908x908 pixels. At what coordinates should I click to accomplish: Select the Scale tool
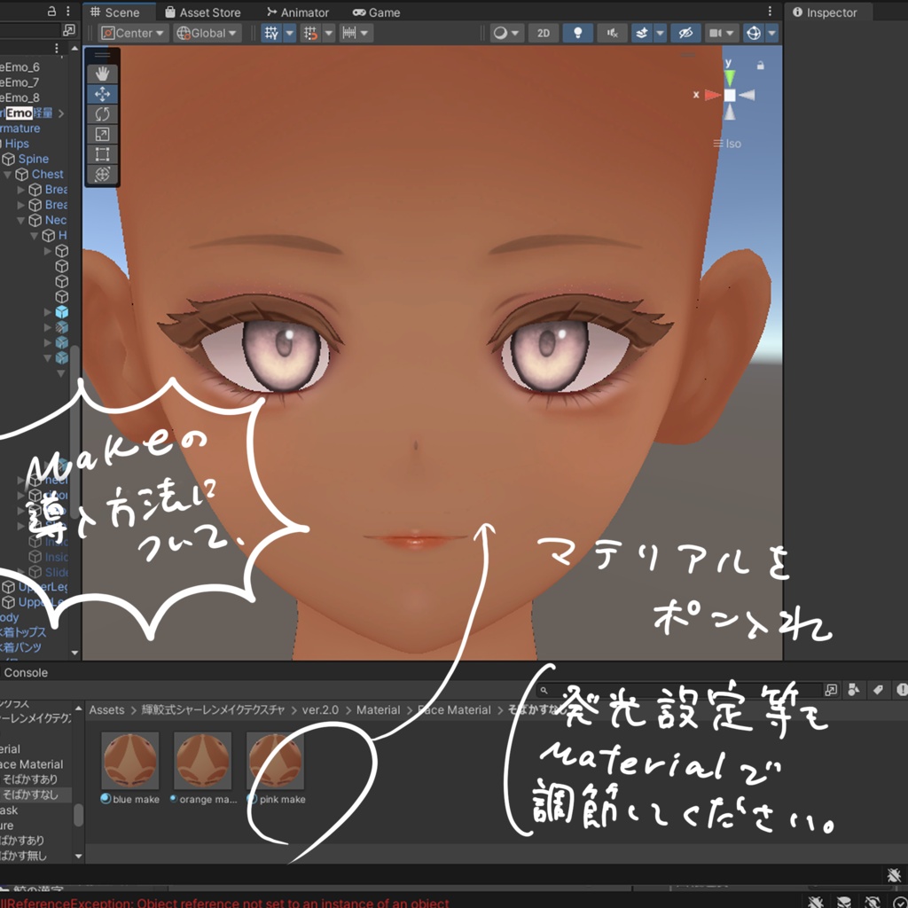click(103, 135)
